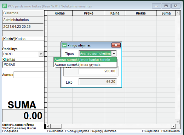This screenshot has height=135, width=184.
Task: Click the F5-pinigų įdėjimas shortcut label
Action: 77,131
